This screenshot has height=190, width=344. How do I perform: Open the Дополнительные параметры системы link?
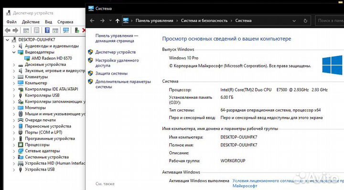[x=123, y=84]
